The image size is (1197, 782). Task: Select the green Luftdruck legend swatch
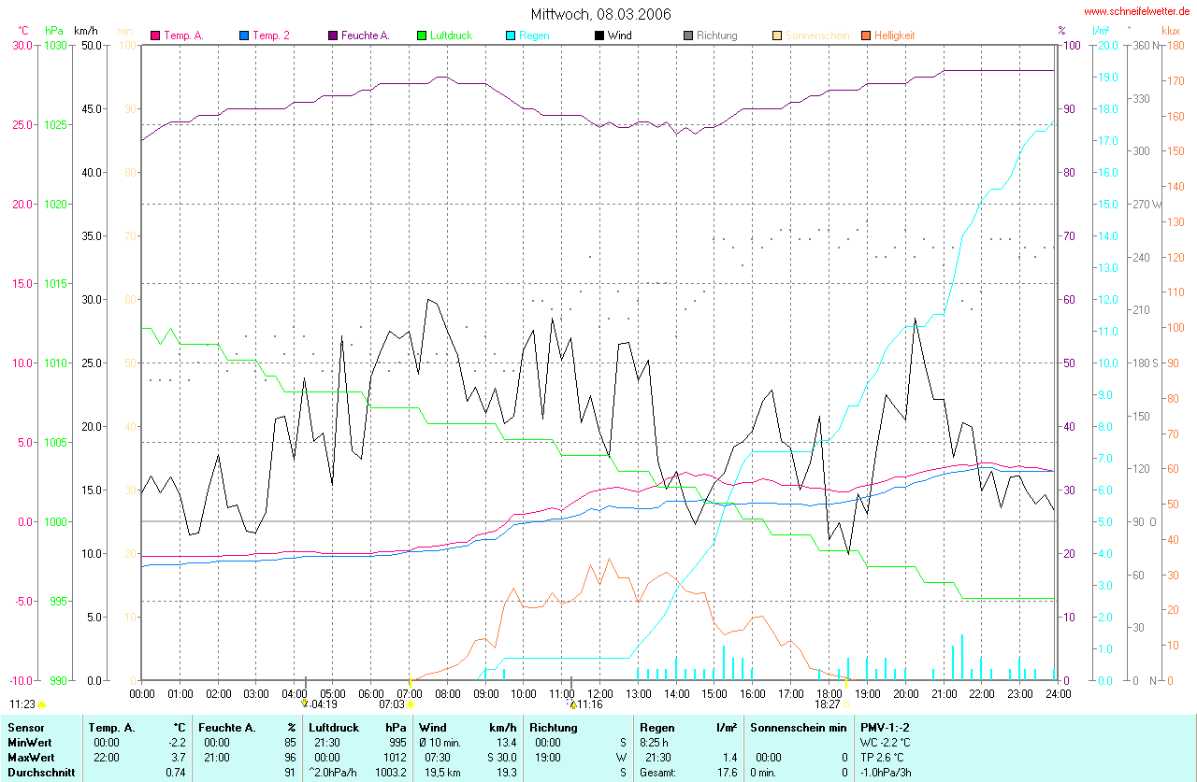coord(422,36)
